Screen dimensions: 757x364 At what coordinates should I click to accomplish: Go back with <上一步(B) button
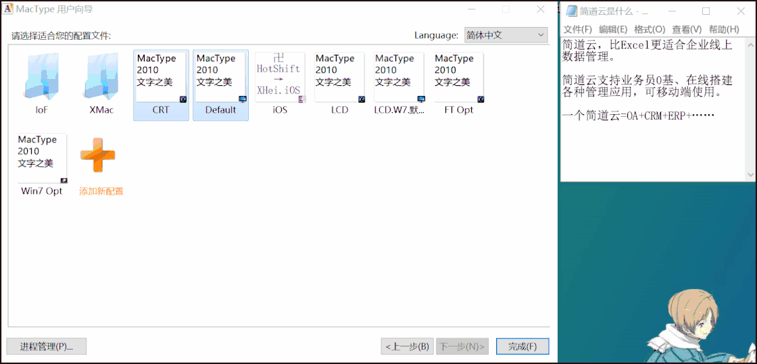[407, 346]
